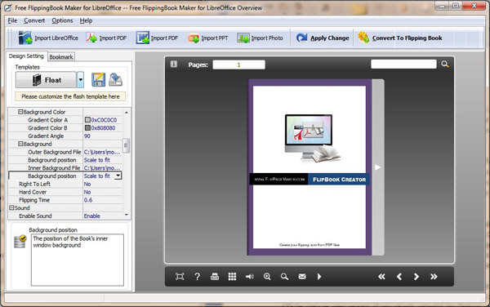Click Import LibreOffice toolbar button

point(48,38)
